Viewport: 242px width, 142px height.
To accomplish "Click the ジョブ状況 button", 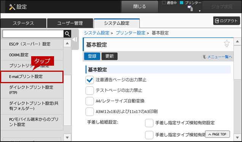I will [x=221, y=6].
